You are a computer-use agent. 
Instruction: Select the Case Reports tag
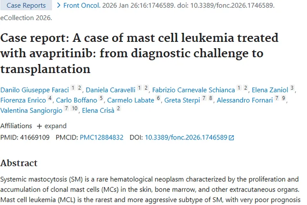[26, 6]
